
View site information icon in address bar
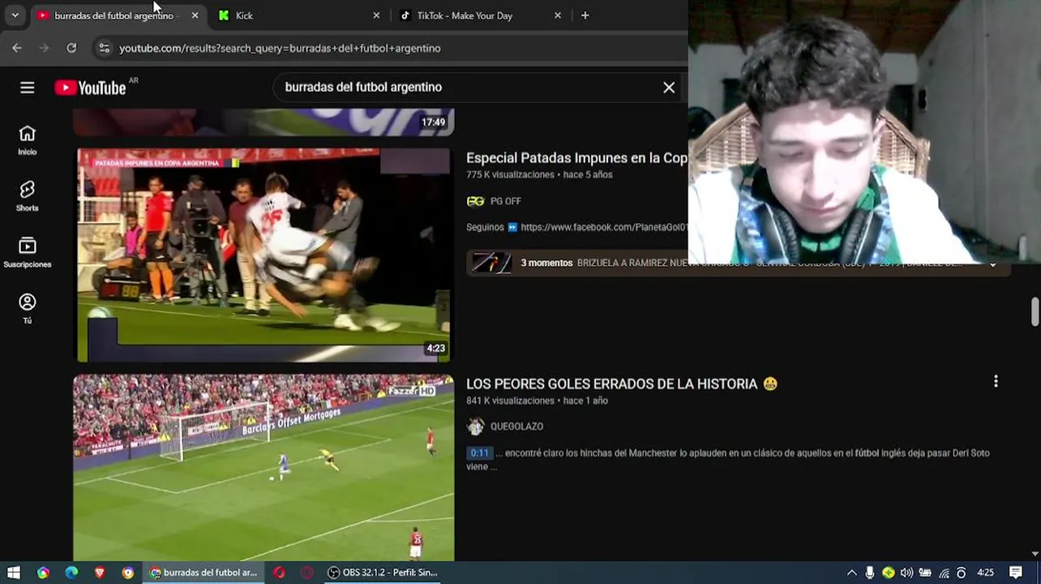point(104,48)
